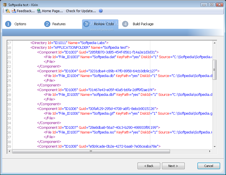This screenshot has width=226, height=175.
Task: Open the wizard icon in toolbar
Action: (8, 11)
